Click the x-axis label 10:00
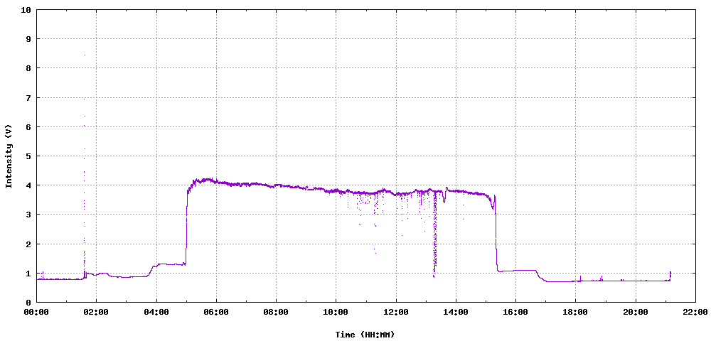This screenshot has height=341, width=711. point(336,312)
